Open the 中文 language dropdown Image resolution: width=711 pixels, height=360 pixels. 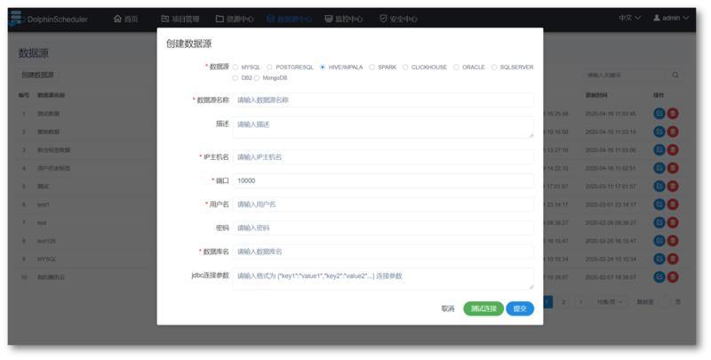point(630,19)
